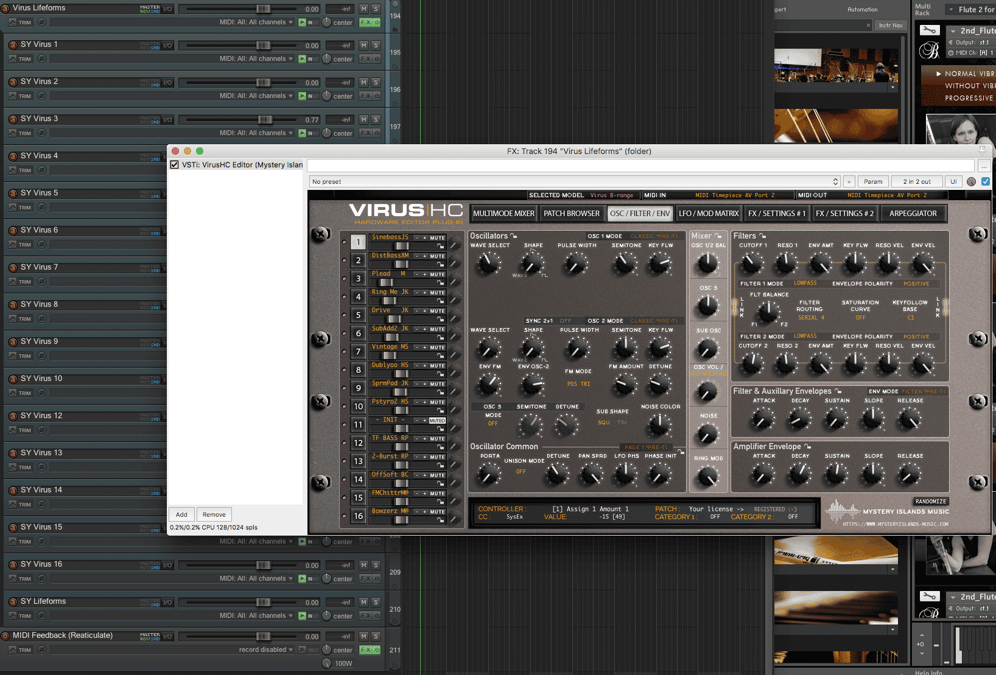Mute the Virus Lifeforms track
Image resolution: width=996 pixels, height=675 pixels.
(363, 9)
